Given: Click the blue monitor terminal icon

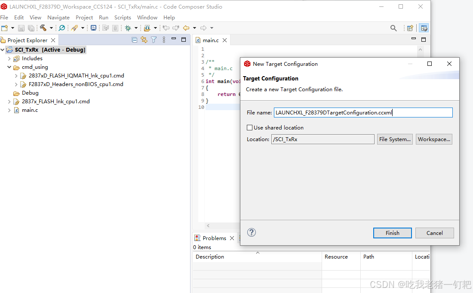Looking at the screenshot, I should (93, 28).
